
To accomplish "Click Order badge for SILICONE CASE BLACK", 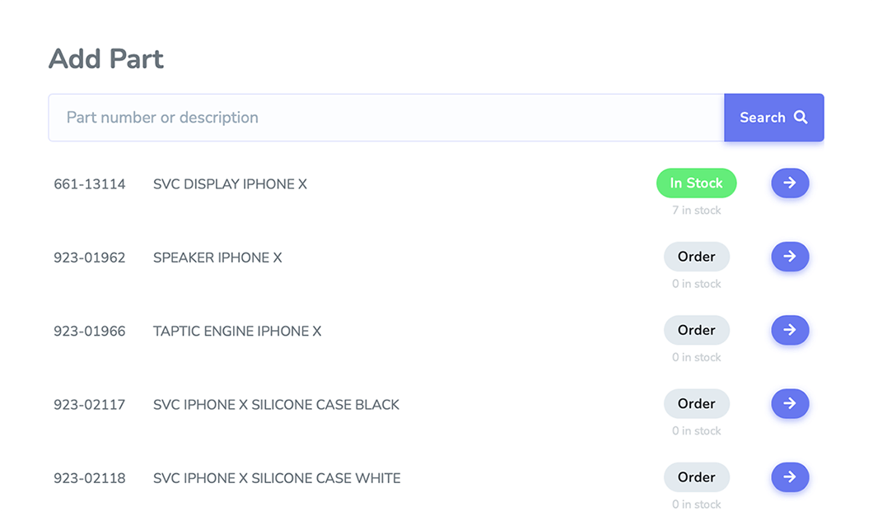I will click(697, 404).
